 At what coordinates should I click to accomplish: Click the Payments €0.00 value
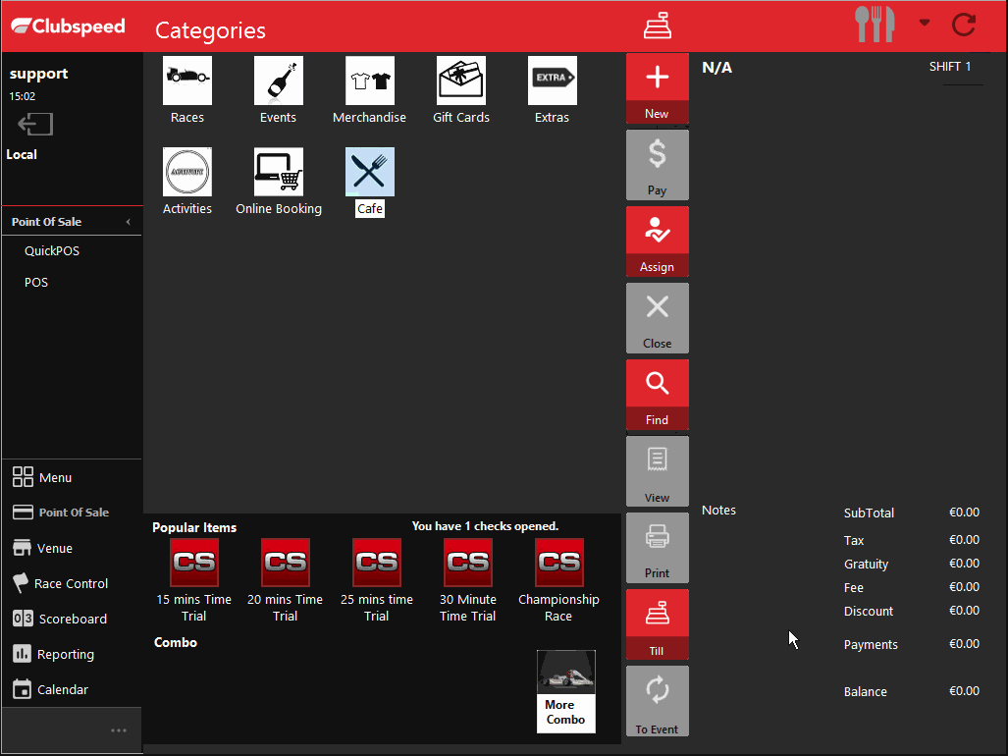click(964, 643)
